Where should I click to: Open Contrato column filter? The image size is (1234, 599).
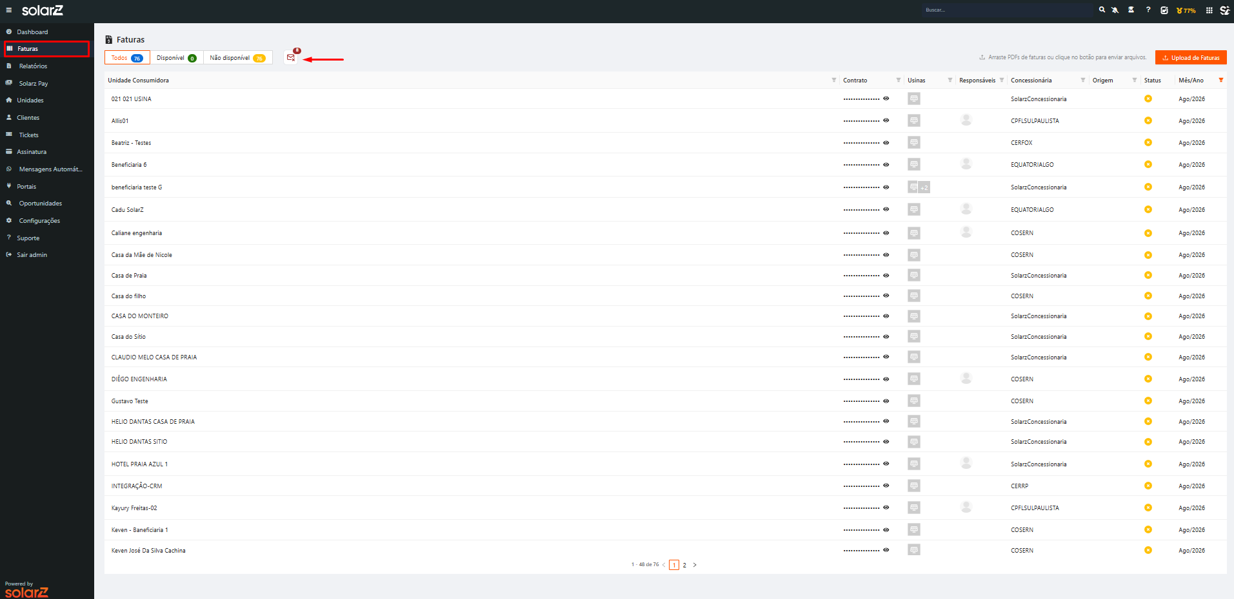[899, 80]
